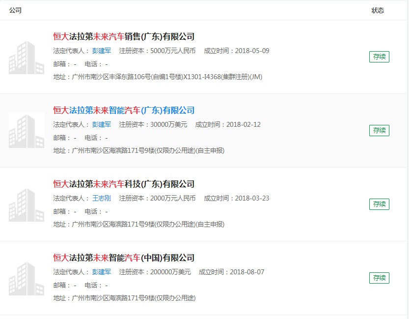
Task: Click 注册资本：2000万元人民币 text
Action: [157, 198]
